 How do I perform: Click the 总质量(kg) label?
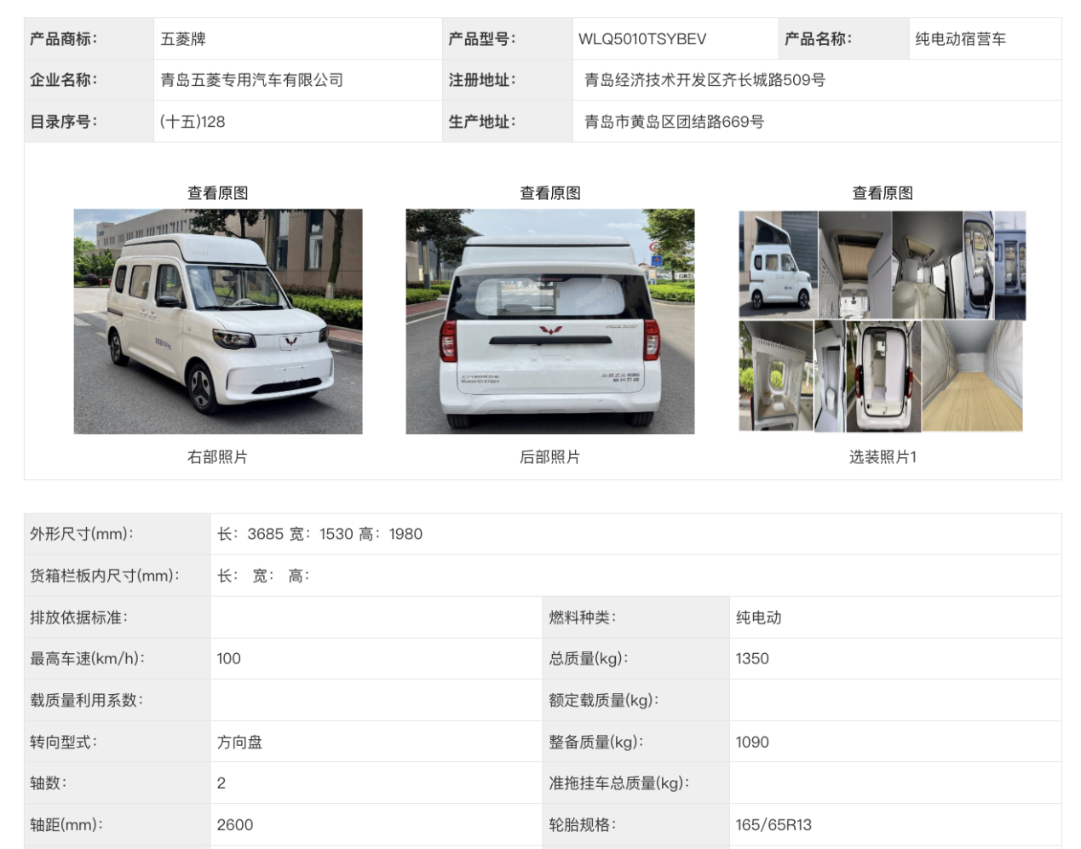[589, 658]
